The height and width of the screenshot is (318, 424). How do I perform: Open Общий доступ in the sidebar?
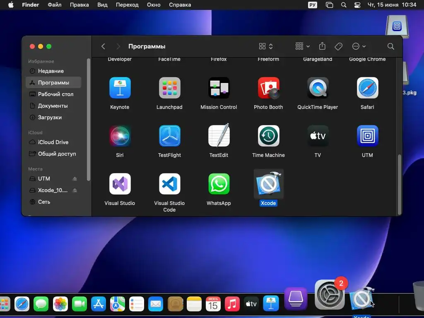pyautogui.click(x=53, y=154)
